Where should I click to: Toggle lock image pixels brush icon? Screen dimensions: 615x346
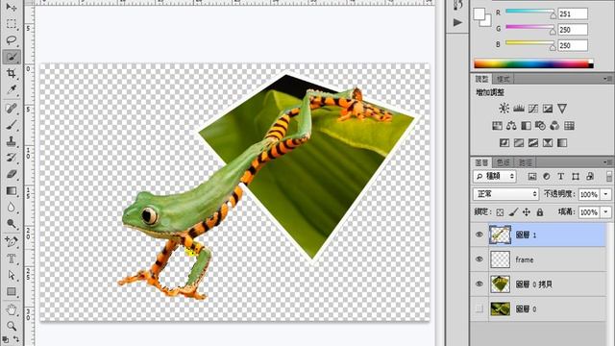tap(513, 212)
